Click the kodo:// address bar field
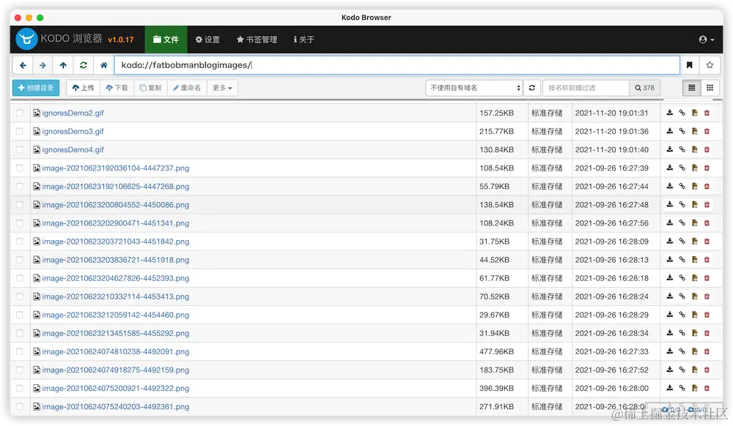Screen dimensions: 733x426 (397, 65)
